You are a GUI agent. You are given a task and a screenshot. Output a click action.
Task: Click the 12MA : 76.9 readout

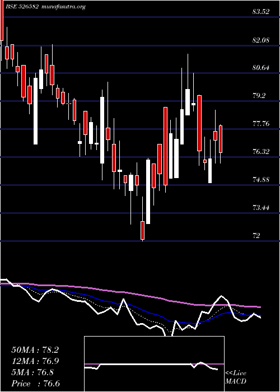tap(35, 361)
